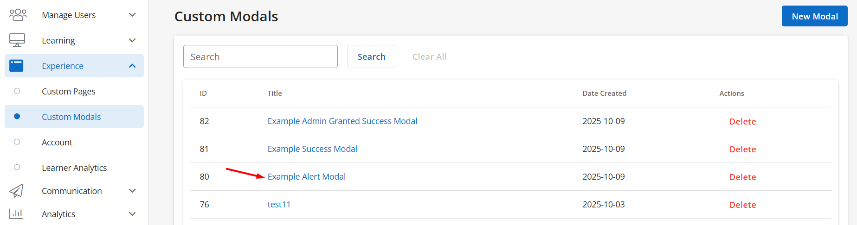
Task: Collapse the Experience section chevron
Action: click(x=132, y=66)
